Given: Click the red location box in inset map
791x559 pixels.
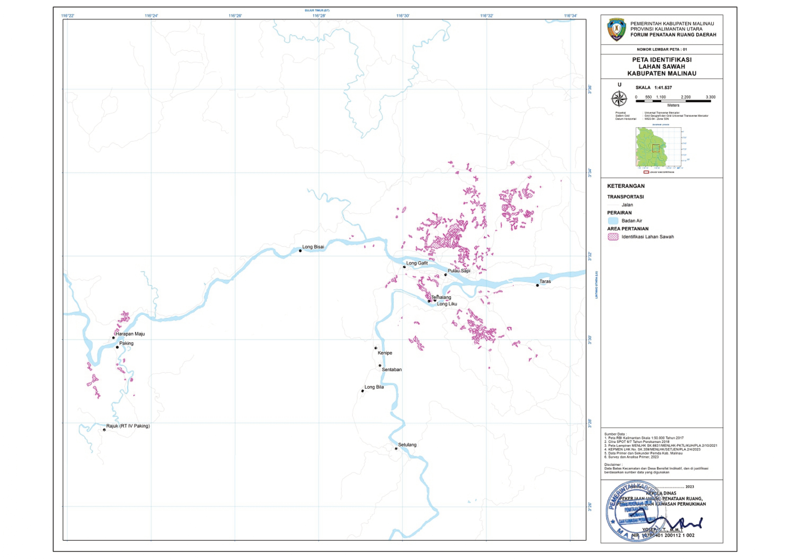Looking at the screenshot, I should 656,149.
